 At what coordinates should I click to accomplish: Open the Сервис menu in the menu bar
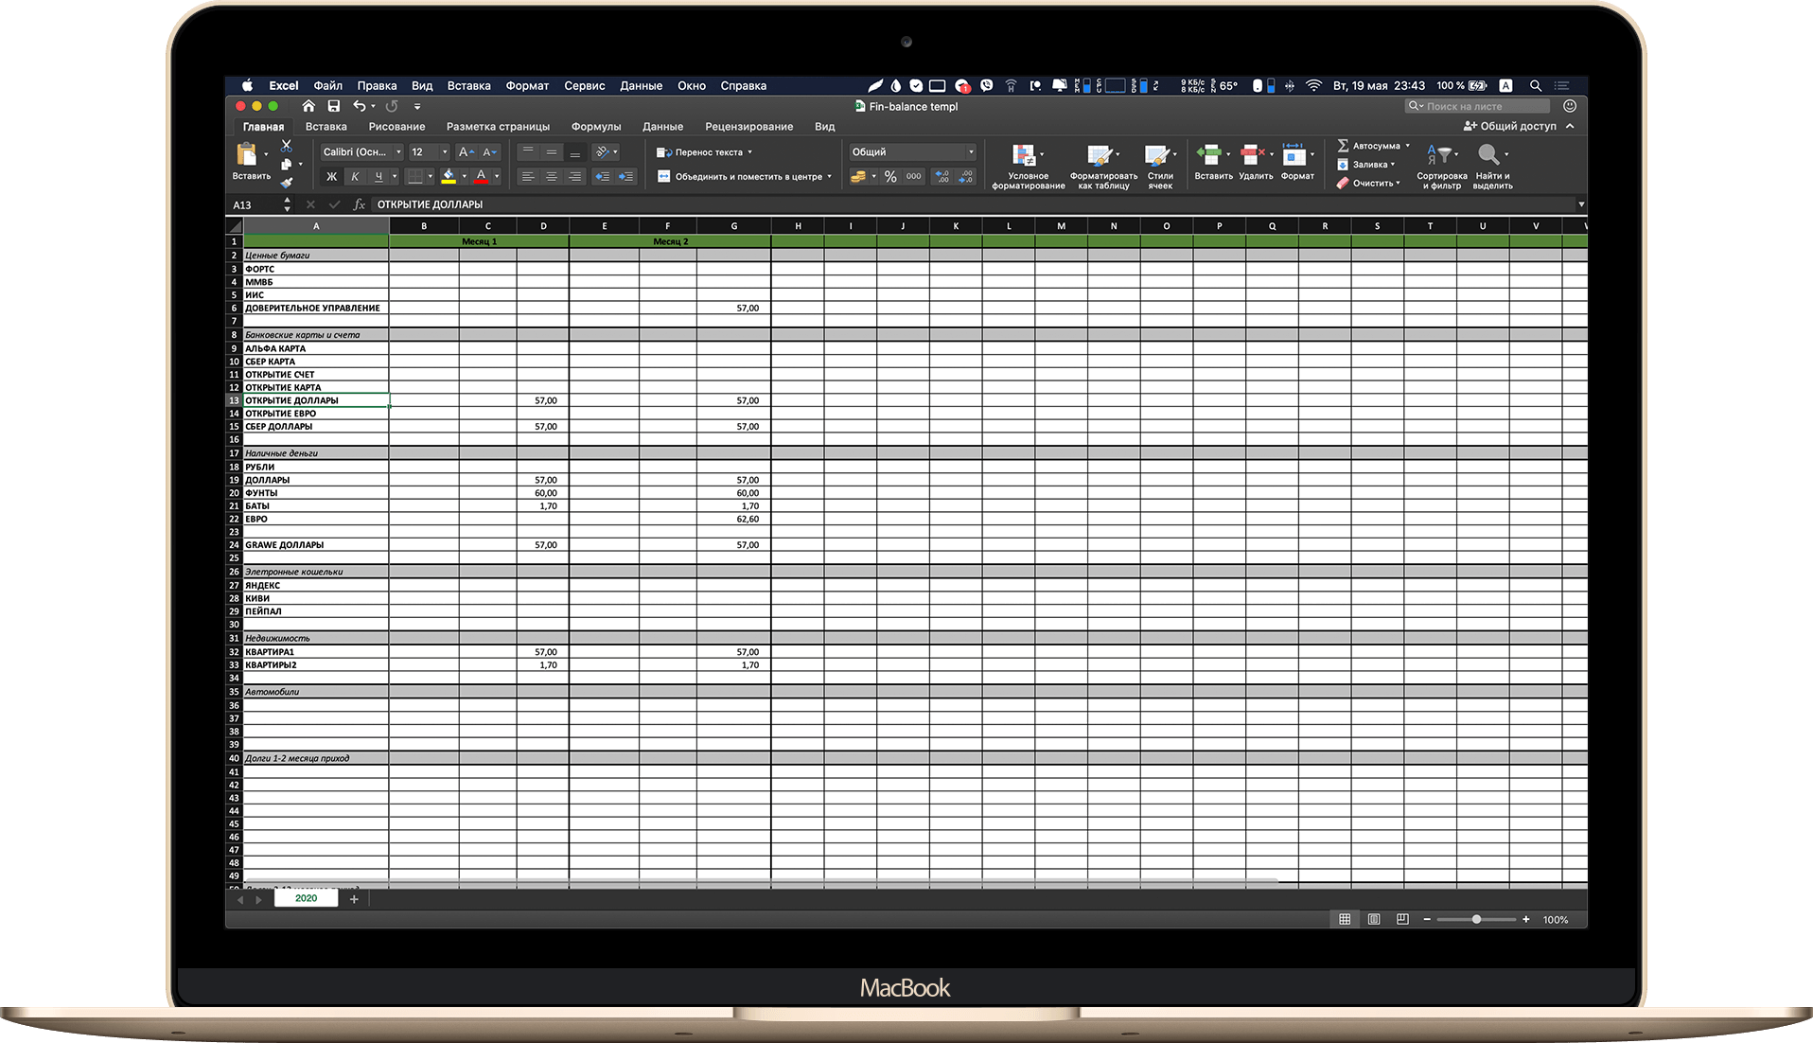click(585, 85)
